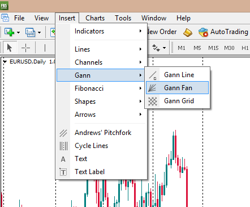Screen dimensions: 250x207
Task: Expand the Shapes submenu
Action: pos(101,102)
